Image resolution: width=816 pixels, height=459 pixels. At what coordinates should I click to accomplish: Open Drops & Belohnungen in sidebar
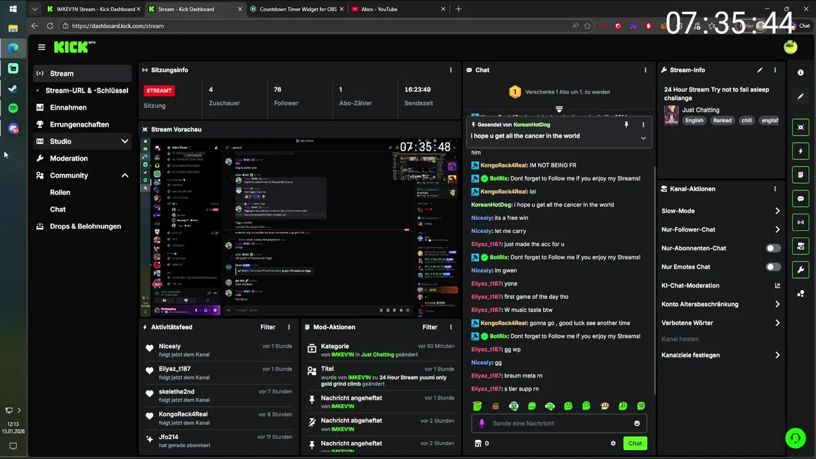click(84, 226)
